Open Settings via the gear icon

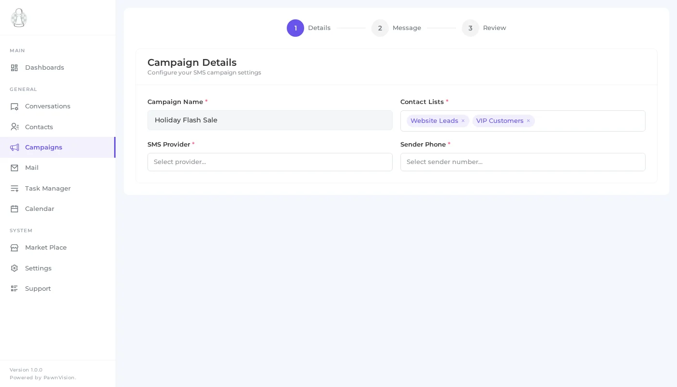[15, 268]
